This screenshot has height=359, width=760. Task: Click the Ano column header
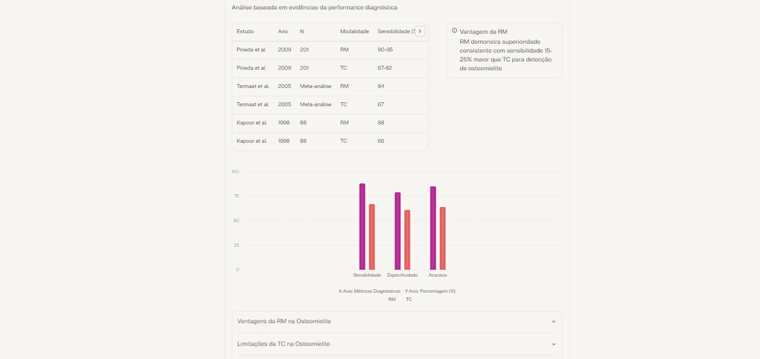283,32
